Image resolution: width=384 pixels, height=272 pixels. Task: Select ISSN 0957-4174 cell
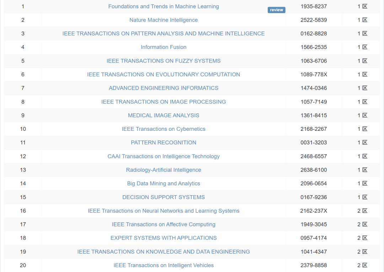[x=314, y=238]
